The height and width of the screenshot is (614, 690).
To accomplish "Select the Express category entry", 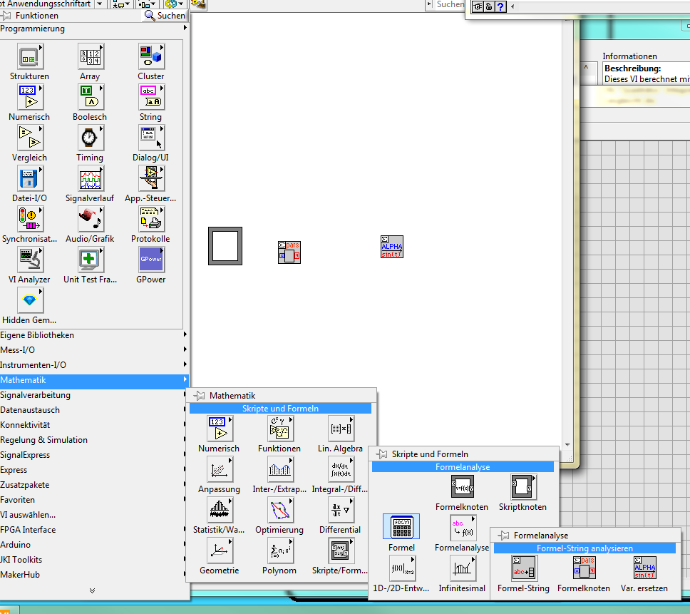I will pos(14,470).
